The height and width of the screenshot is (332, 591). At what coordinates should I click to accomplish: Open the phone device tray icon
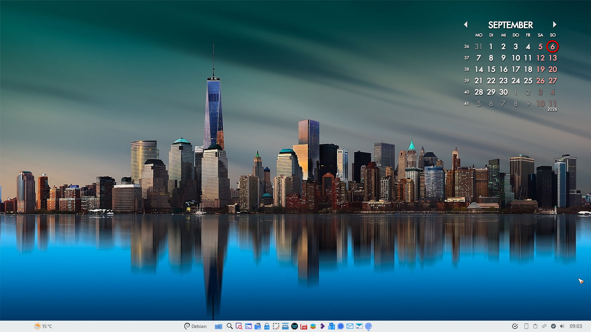526,326
